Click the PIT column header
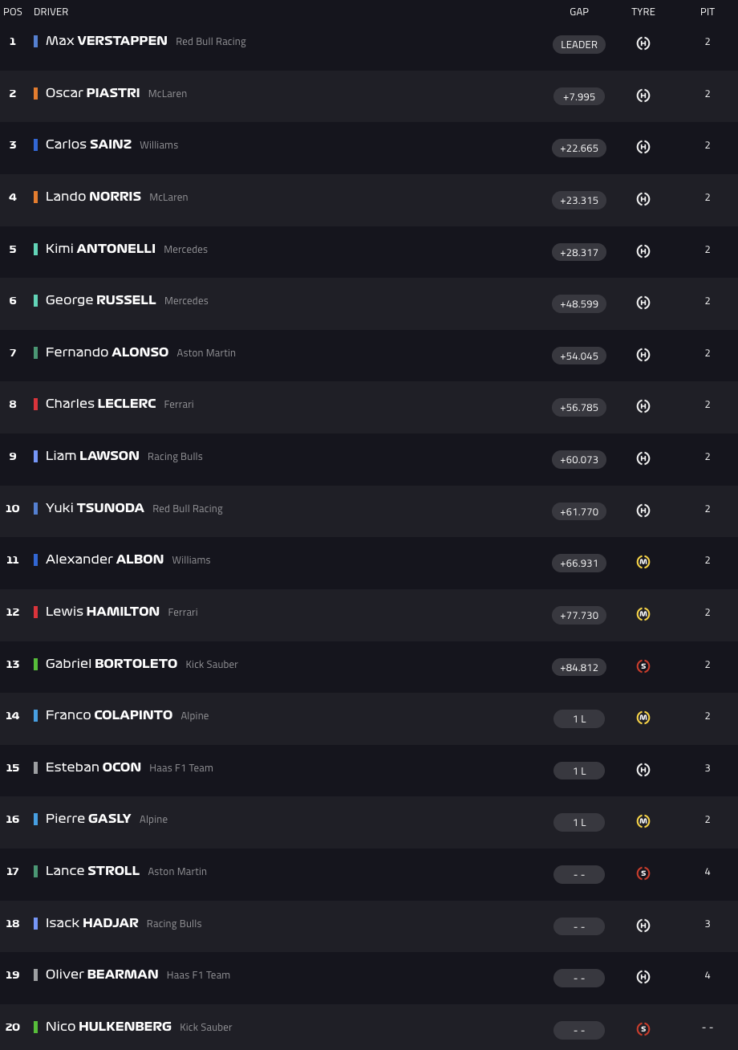The image size is (738, 1050). point(708,12)
